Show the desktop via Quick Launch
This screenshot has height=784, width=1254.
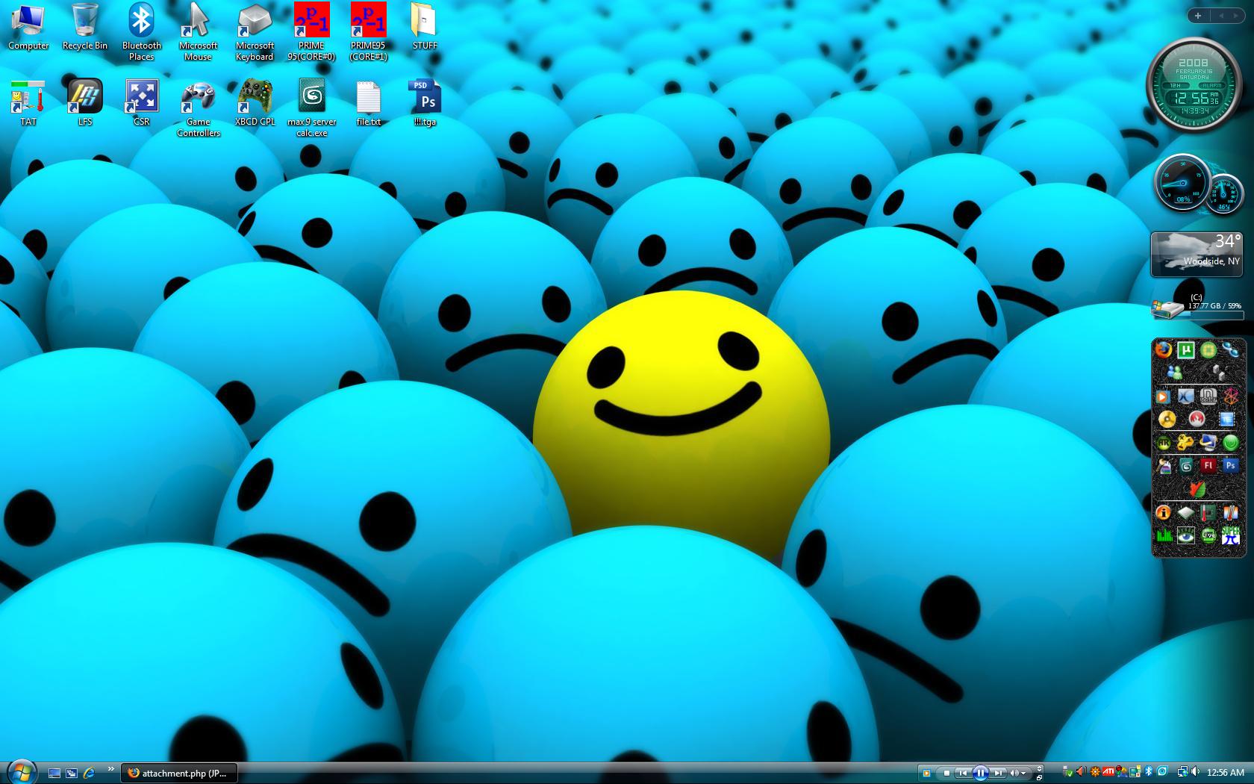(54, 773)
